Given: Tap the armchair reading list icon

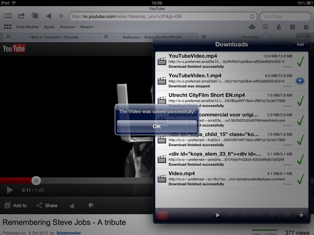Looking at the screenshot, I should 252,27.
